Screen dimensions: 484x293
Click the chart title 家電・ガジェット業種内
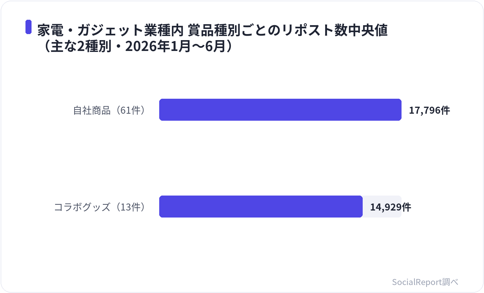point(110,30)
